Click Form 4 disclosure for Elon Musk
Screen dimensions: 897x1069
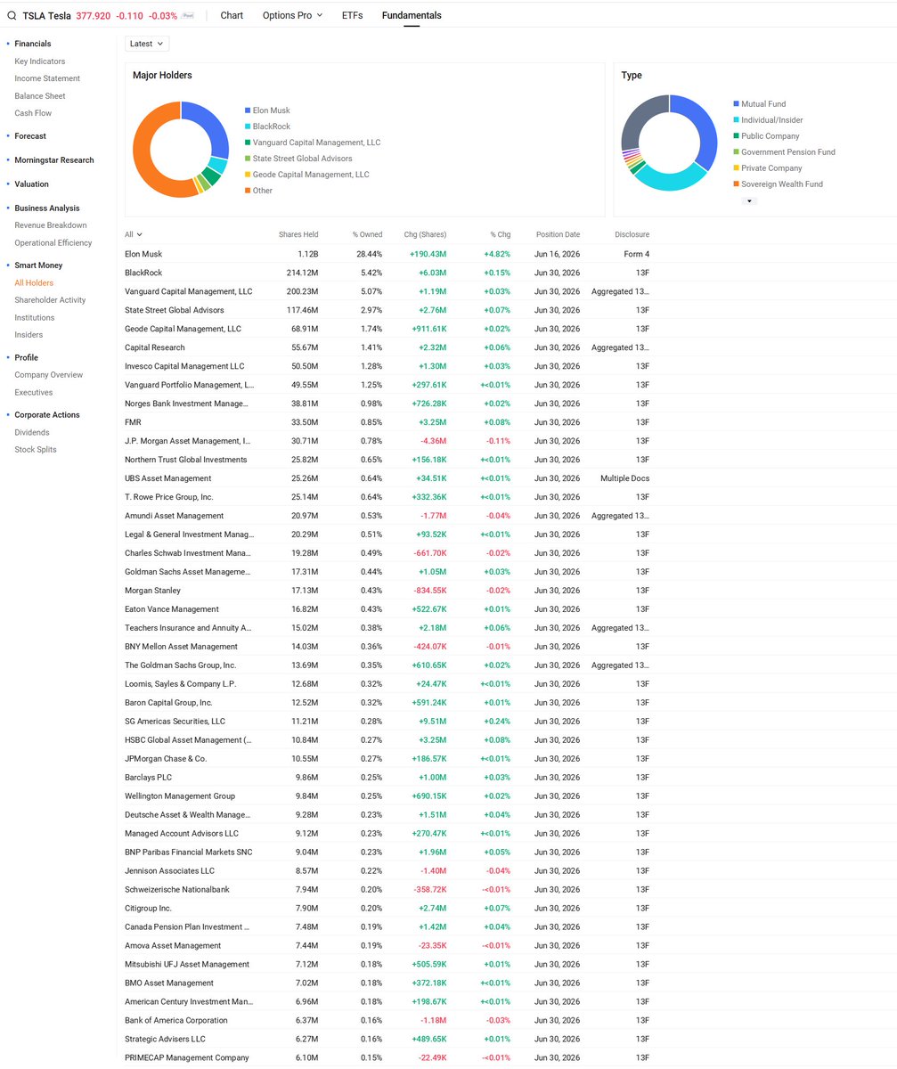(637, 254)
